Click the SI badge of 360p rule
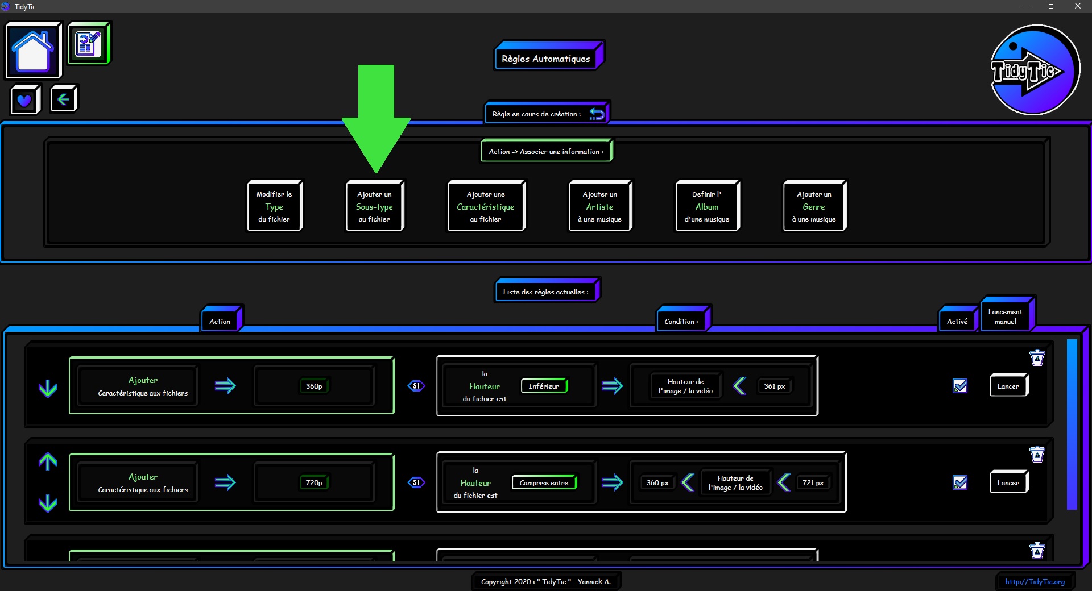 (x=416, y=386)
